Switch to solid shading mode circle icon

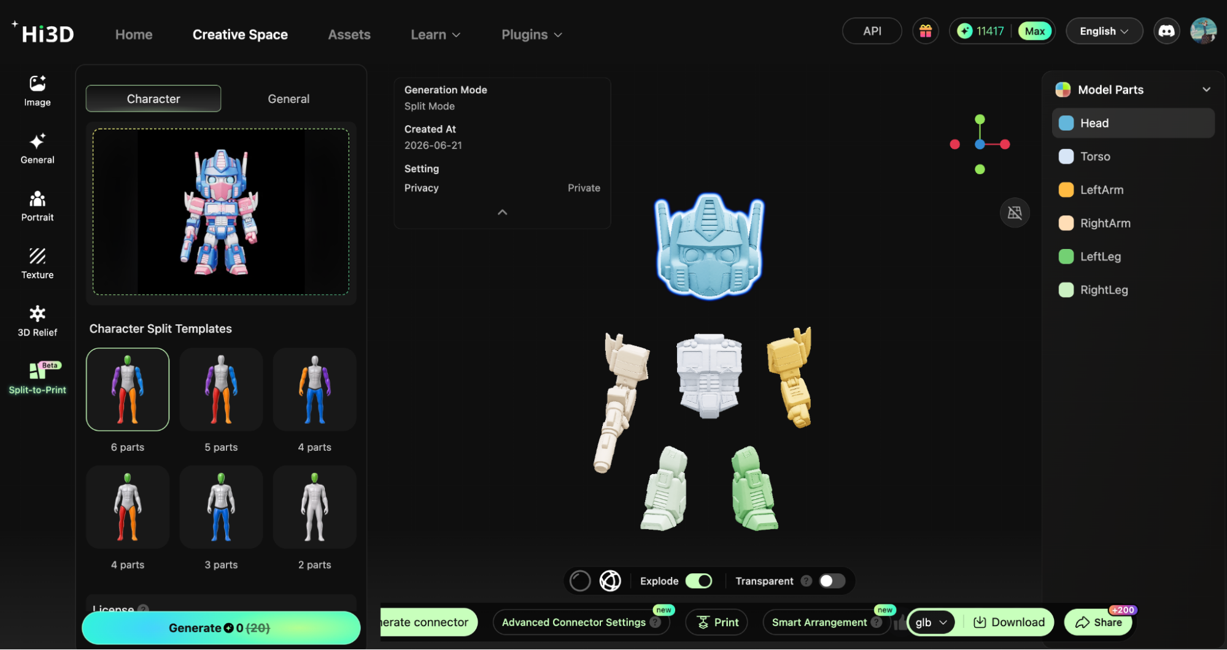click(579, 581)
